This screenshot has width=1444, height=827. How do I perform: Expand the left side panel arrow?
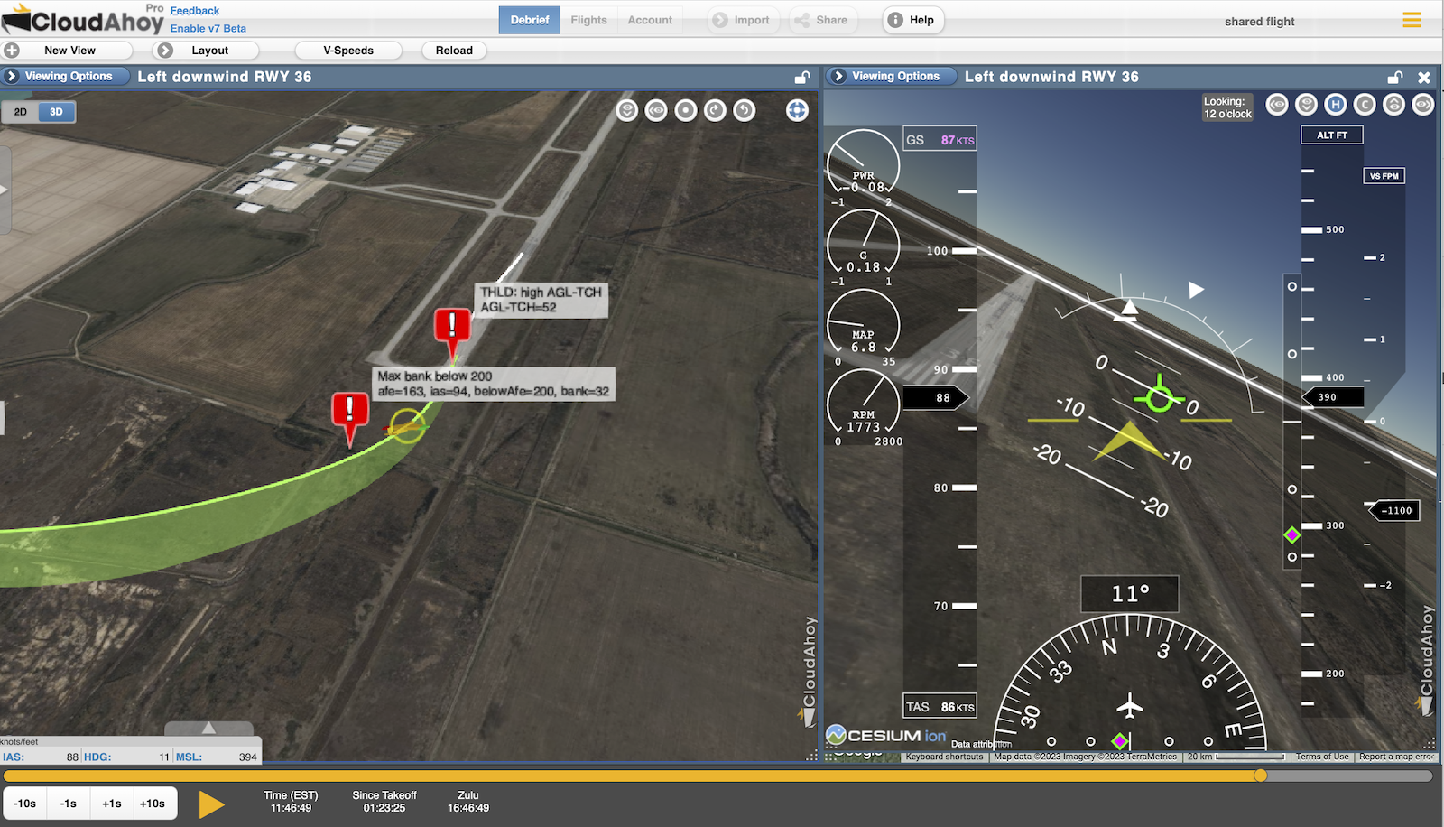point(5,190)
